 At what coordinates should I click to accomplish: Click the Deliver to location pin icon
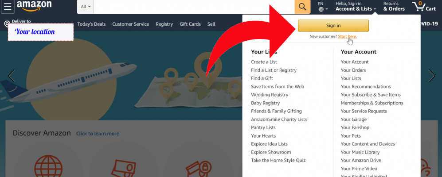pyautogui.click(x=7, y=24)
